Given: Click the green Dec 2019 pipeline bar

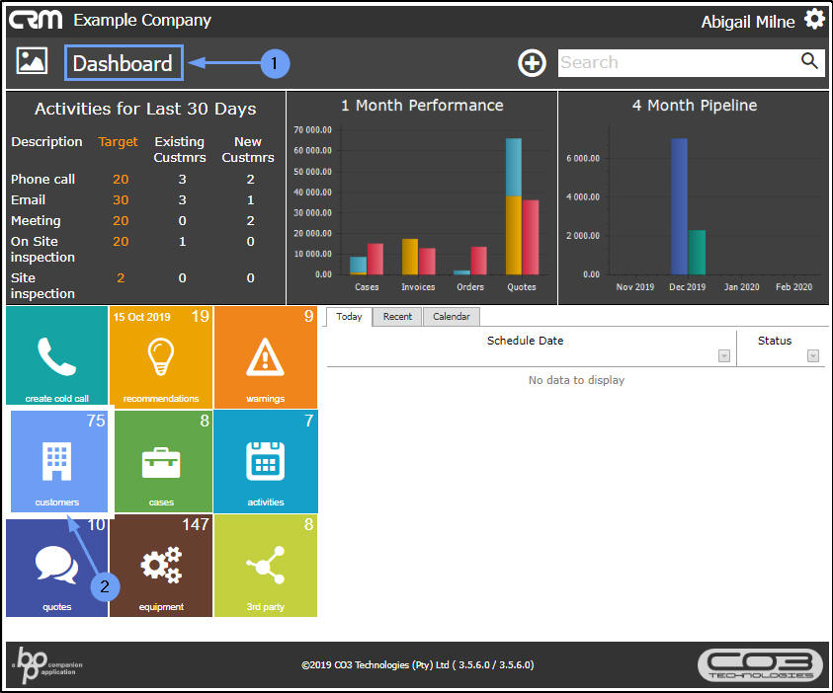Looking at the screenshot, I should tap(697, 252).
